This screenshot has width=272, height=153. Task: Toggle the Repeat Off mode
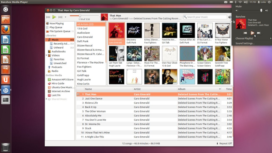[x=224, y=143]
